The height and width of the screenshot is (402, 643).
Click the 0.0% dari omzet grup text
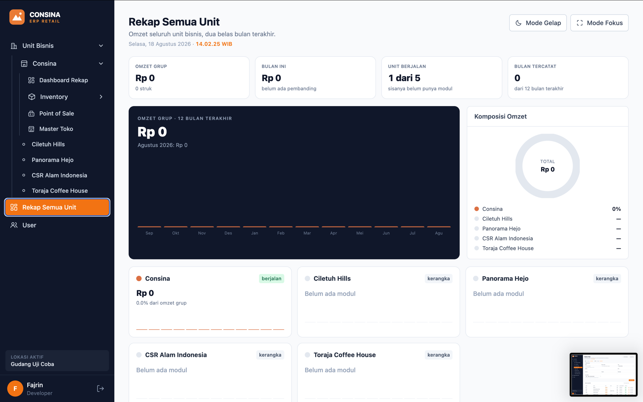coord(161,303)
